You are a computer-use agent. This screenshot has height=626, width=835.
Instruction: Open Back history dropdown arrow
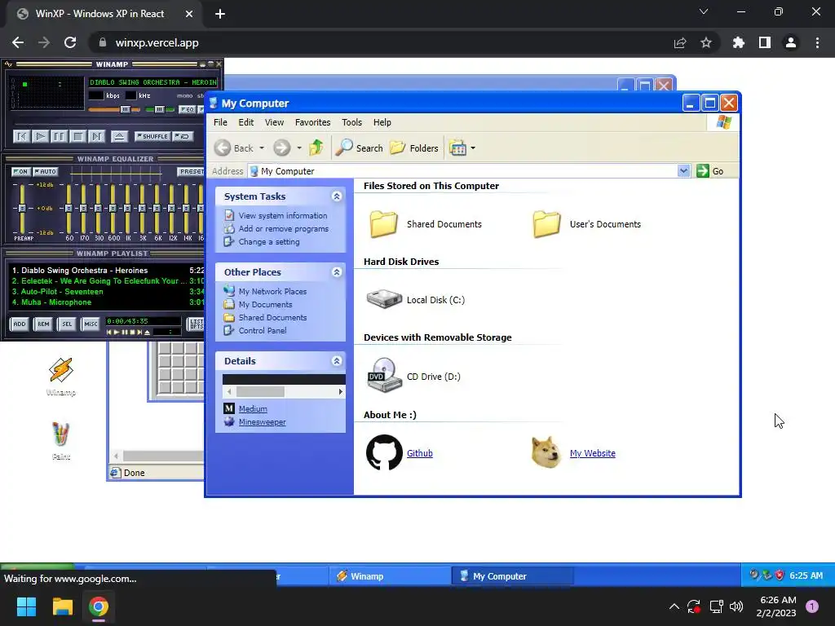coord(262,148)
